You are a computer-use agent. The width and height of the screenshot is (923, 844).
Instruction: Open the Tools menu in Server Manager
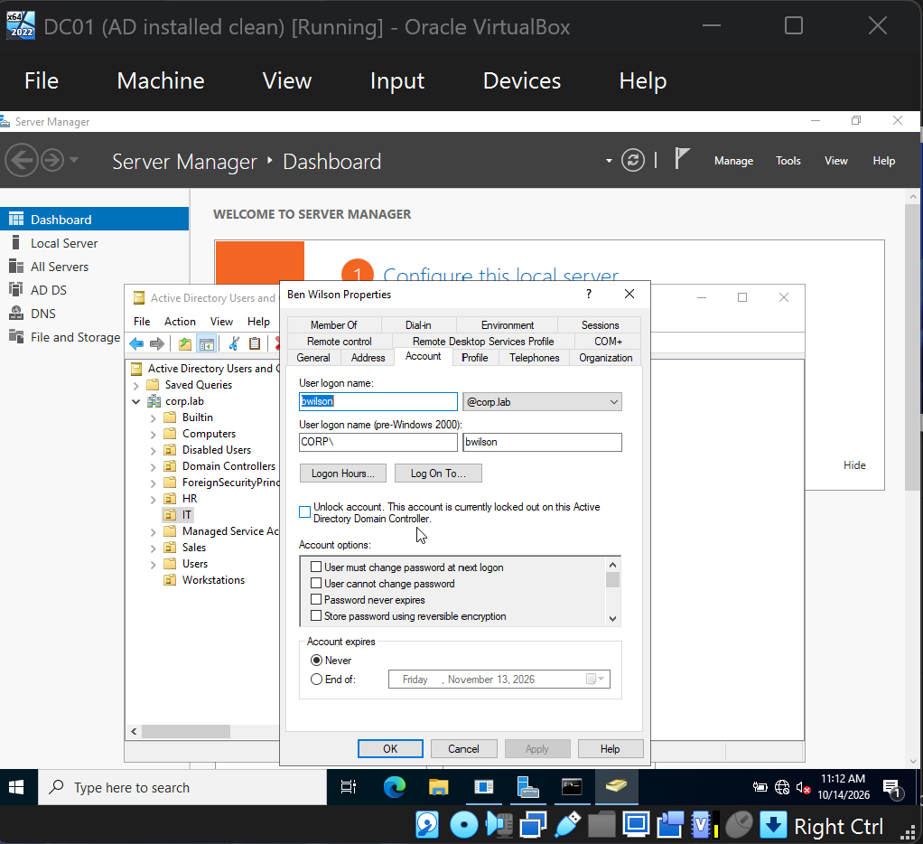788,161
